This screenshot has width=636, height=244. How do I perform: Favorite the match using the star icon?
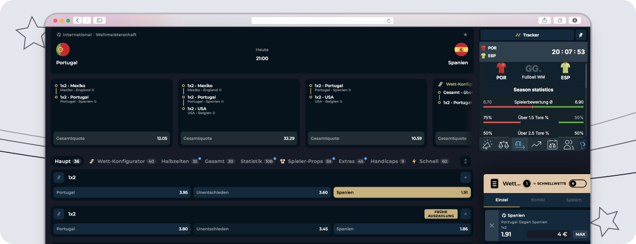click(466, 35)
